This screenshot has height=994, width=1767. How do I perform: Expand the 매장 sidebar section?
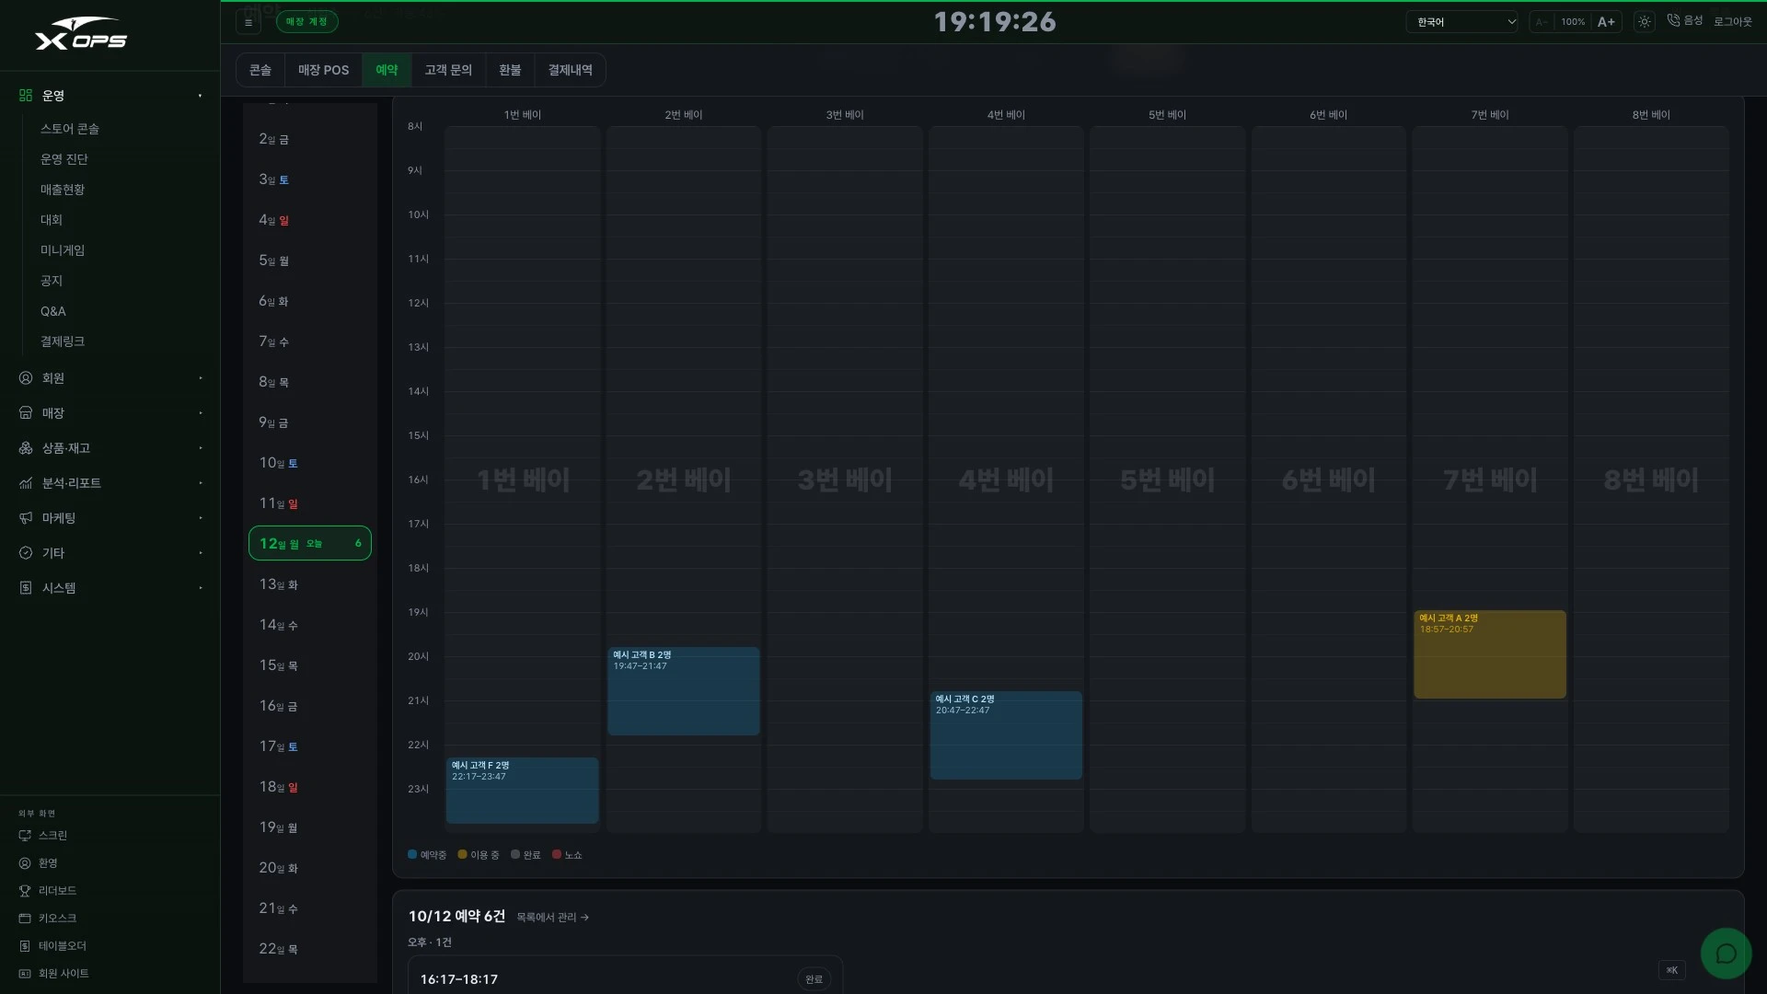(110, 413)
